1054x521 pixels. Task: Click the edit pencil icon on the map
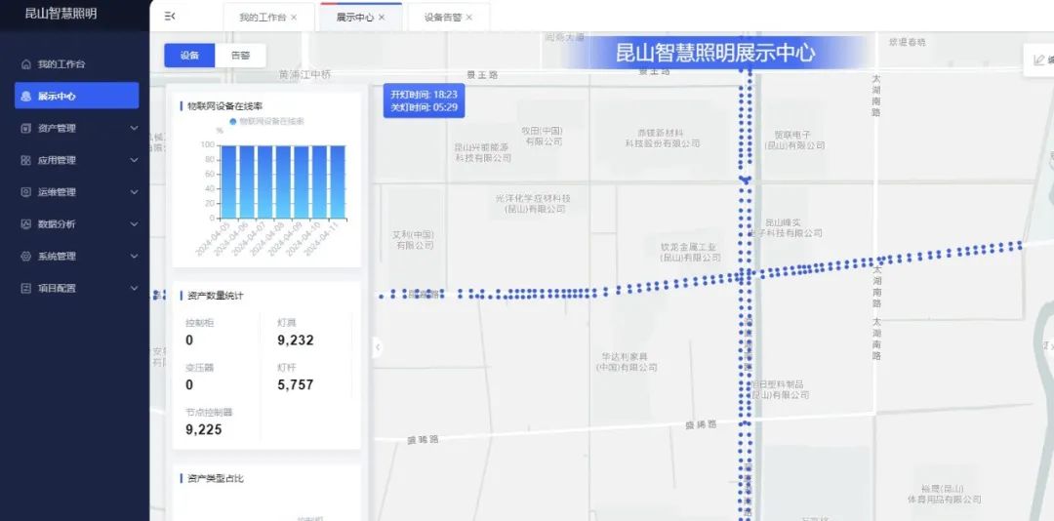pos(1038,60)
